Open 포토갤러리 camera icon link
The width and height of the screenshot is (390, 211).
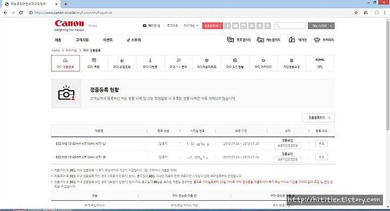(239, 39)
